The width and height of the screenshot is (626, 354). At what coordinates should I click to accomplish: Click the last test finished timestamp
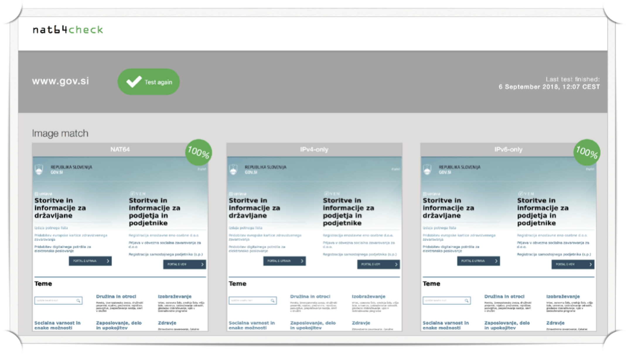tap(549, 87)
